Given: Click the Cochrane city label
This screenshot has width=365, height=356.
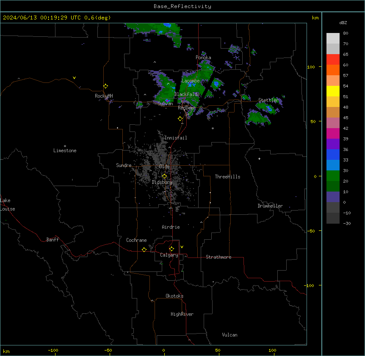Looking at the screenshot, I should [x=136, y=240].
